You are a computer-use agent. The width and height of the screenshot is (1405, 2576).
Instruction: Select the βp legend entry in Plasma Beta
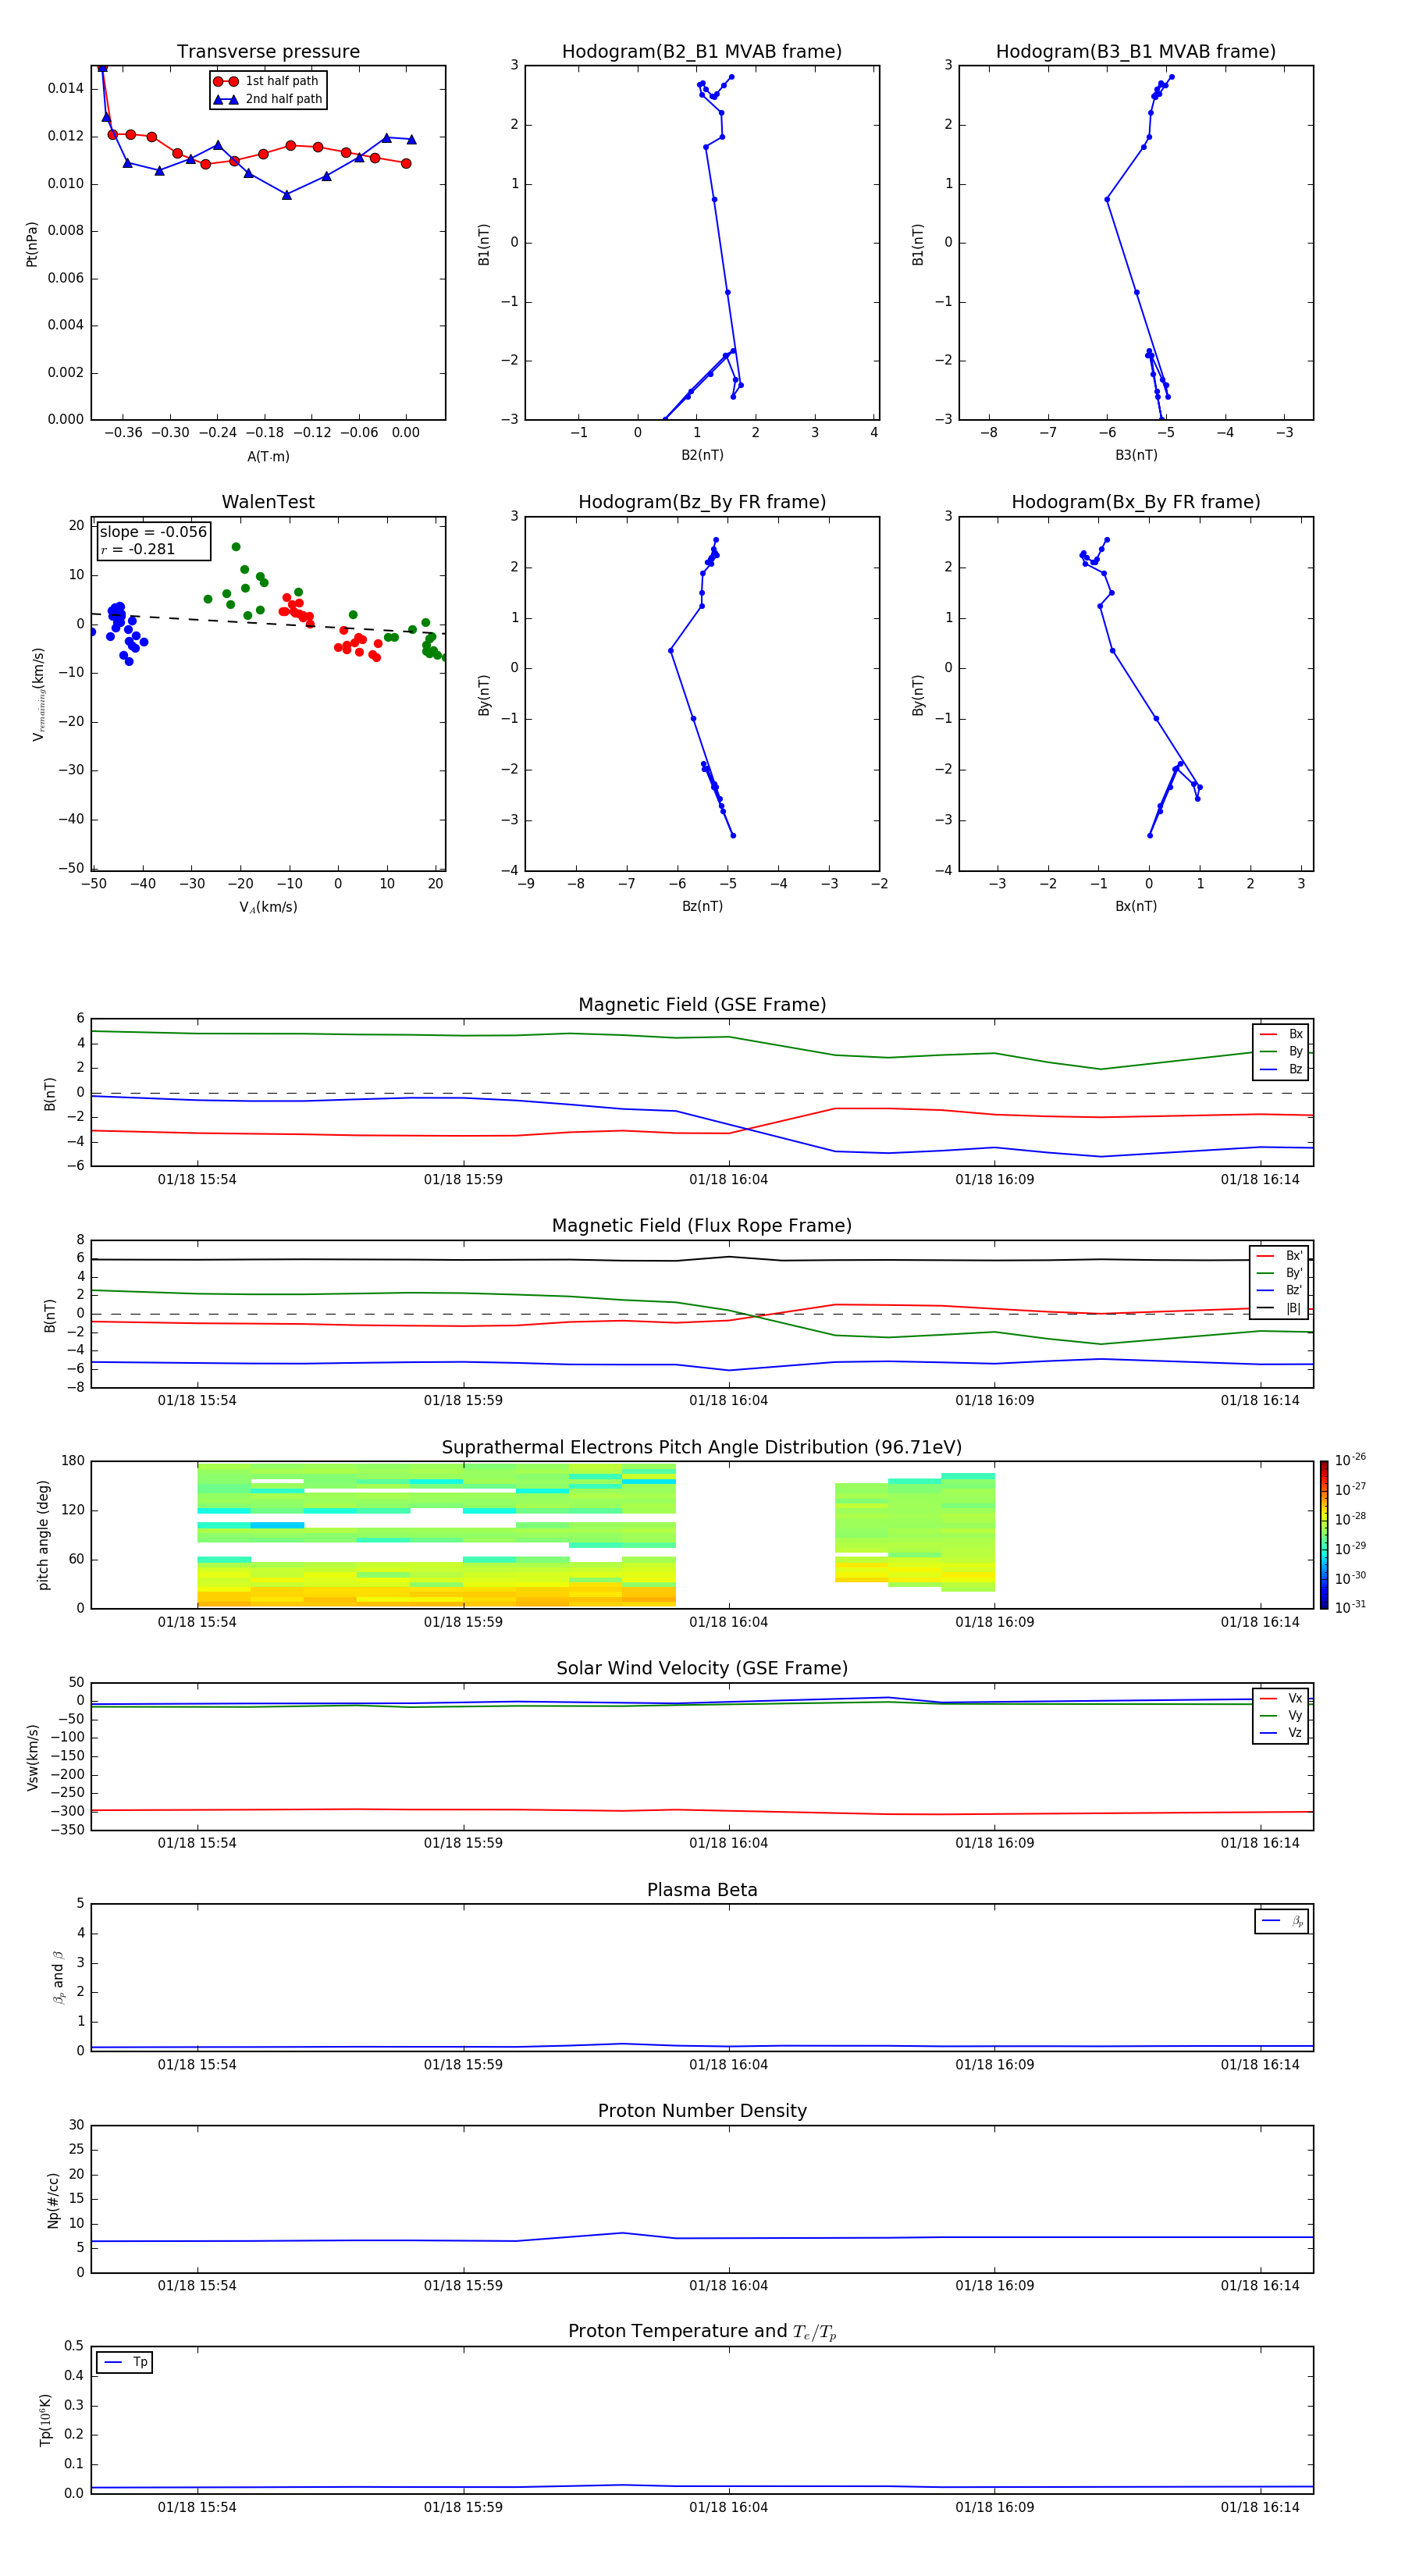(1282, 1921)
